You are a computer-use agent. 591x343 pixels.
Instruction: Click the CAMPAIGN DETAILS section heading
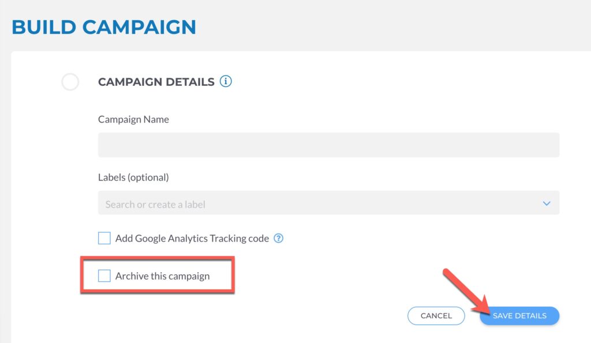point(156,82)
